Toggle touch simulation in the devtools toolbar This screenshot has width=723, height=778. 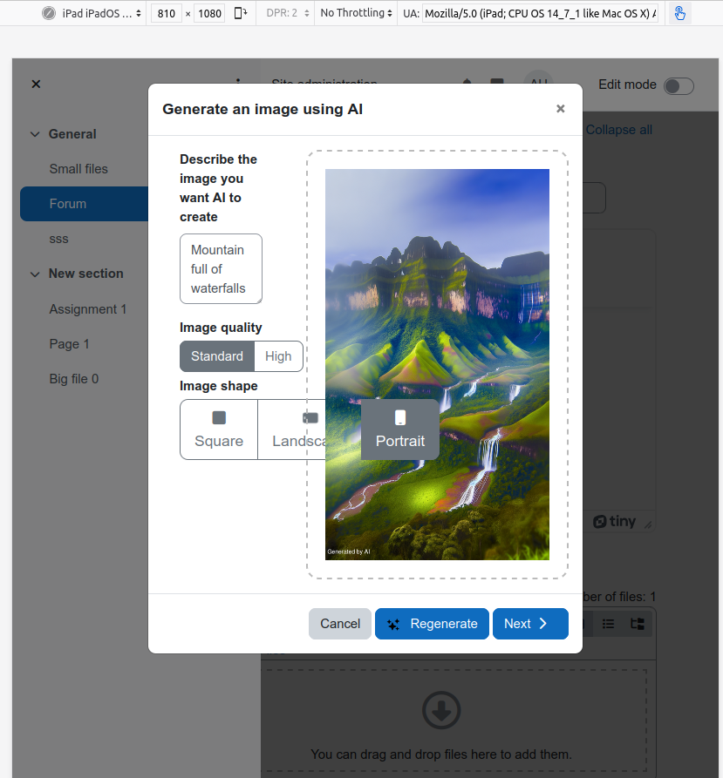click(679, 13)
